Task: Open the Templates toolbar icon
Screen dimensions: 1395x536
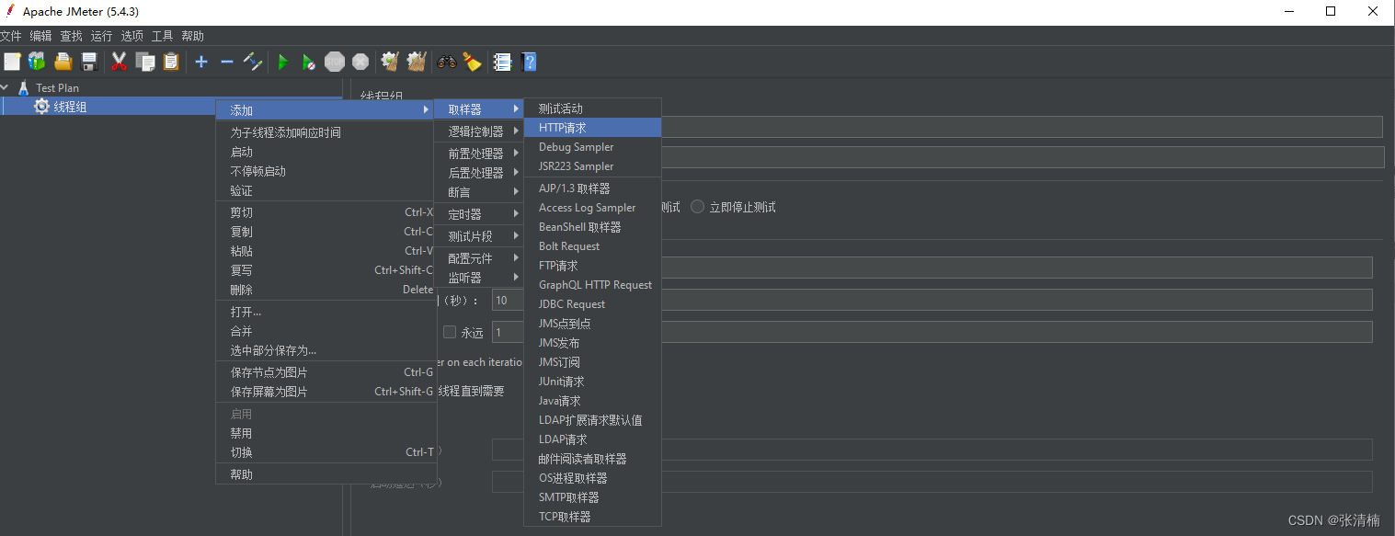Action: 37,62
